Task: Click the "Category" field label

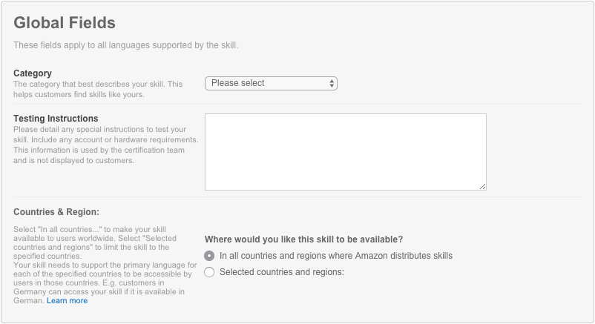Action: pyautogui.click(x=33, y=73)
